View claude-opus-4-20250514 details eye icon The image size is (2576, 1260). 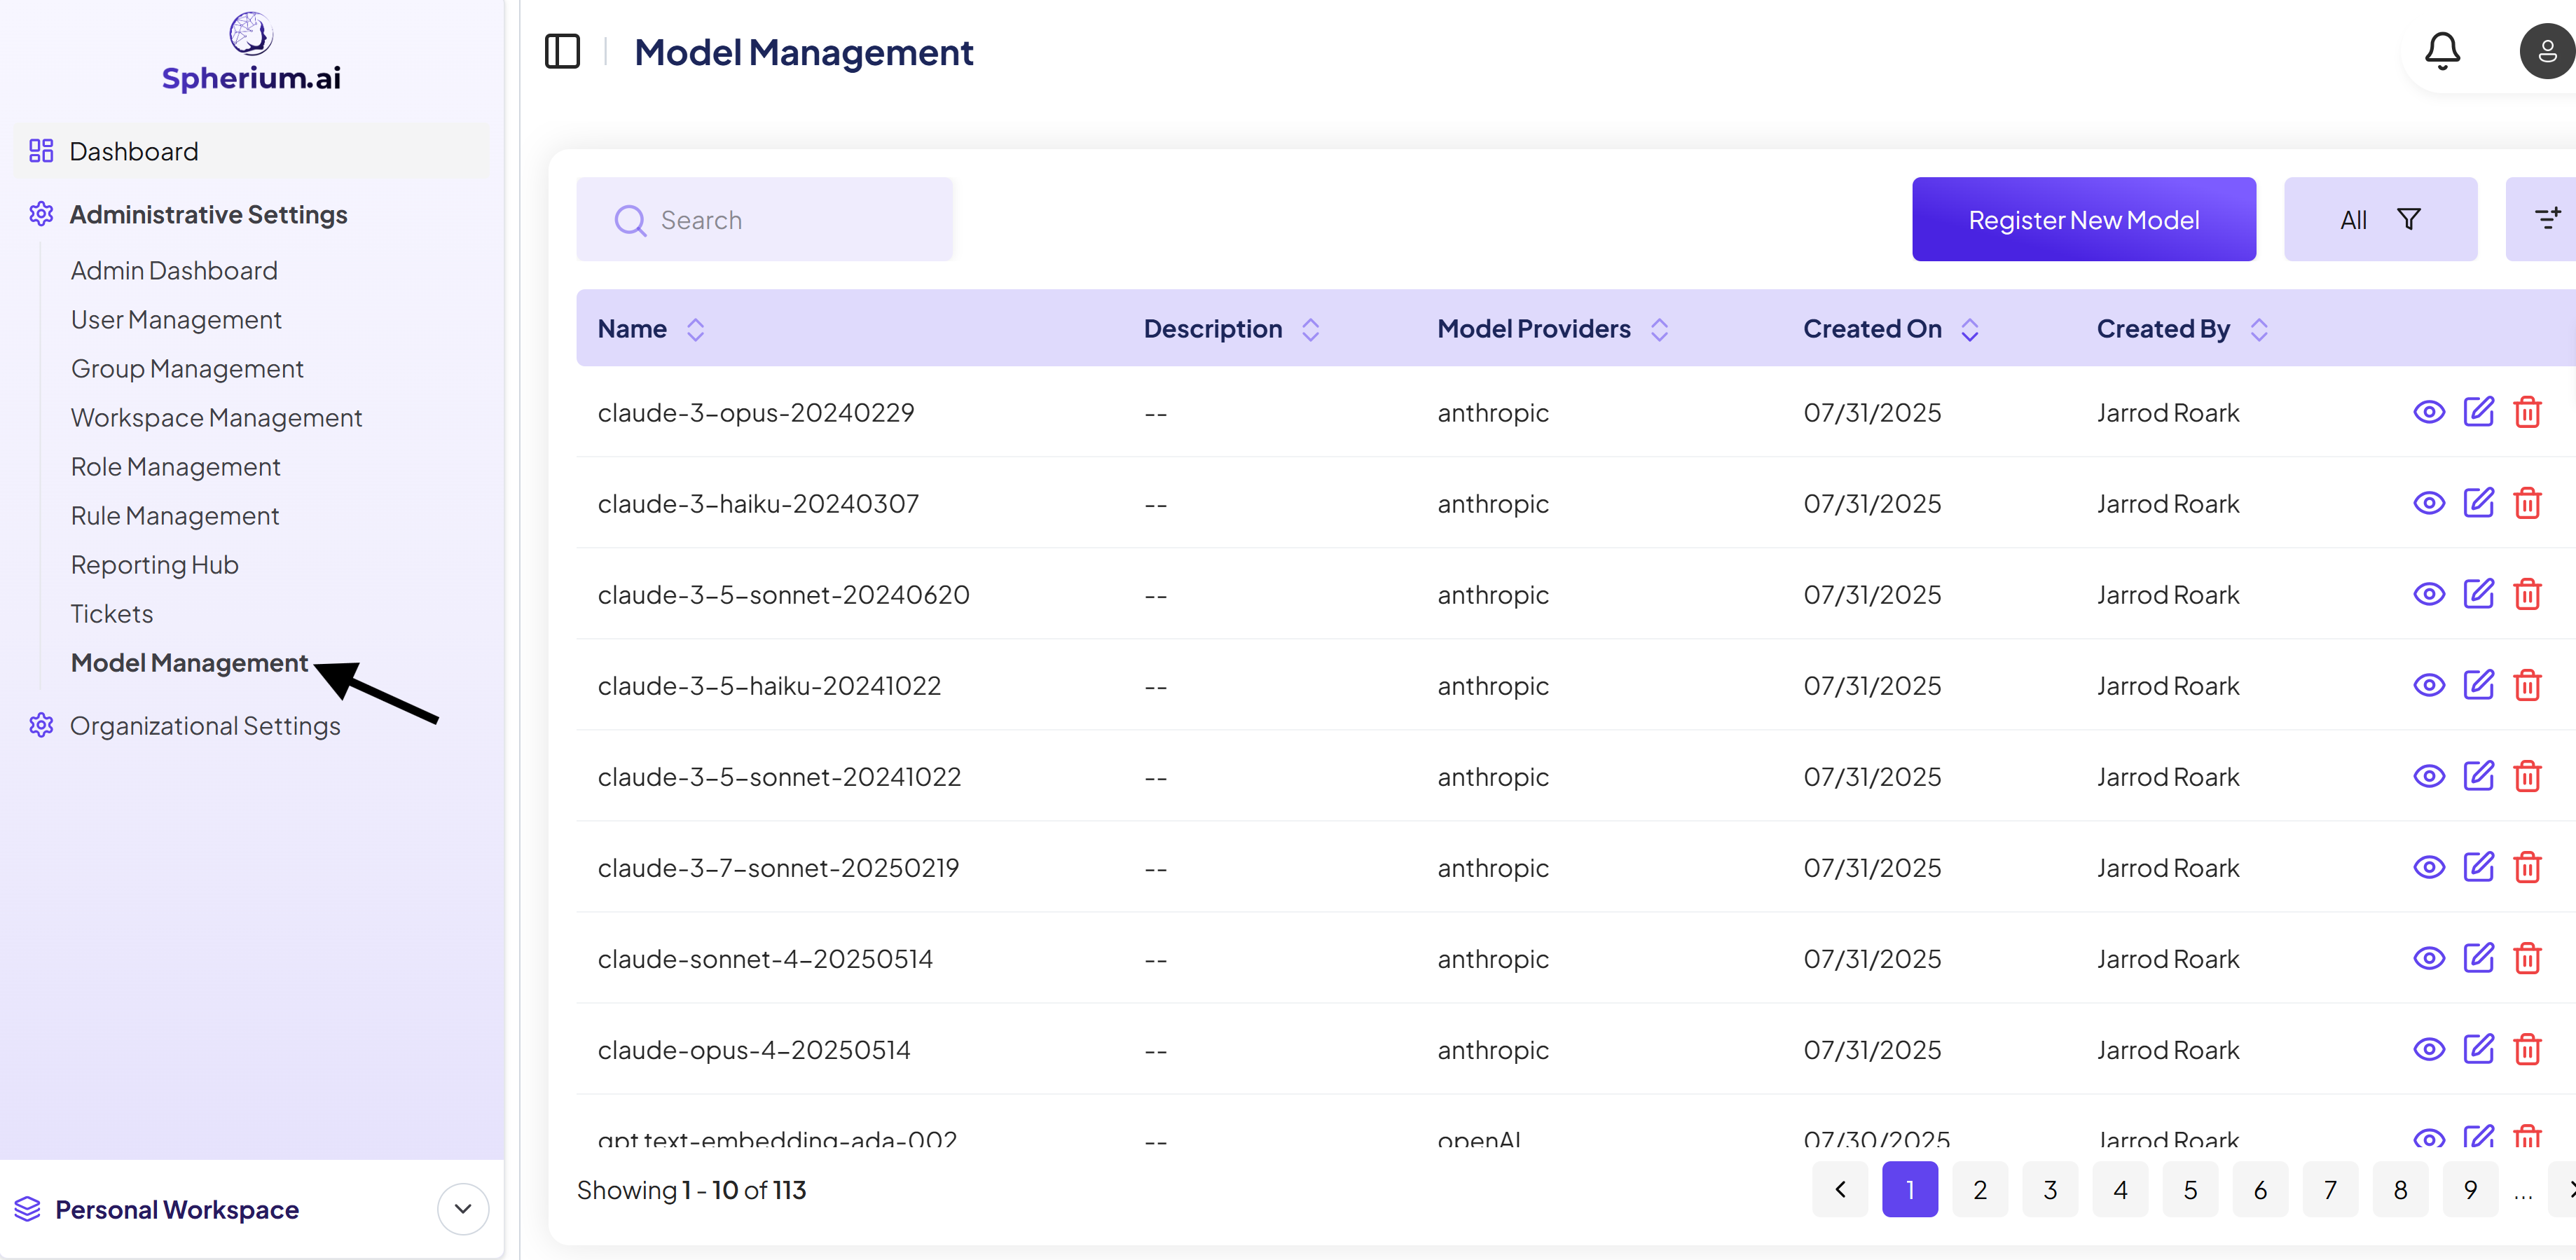pos(2429,1049)
